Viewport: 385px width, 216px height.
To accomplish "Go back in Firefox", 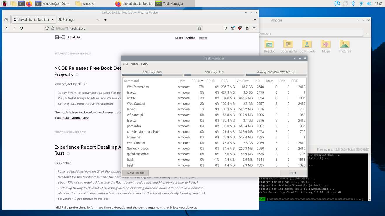I will click(7, 28).
